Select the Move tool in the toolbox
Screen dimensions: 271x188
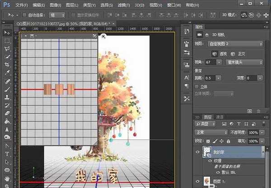point(7,33)
